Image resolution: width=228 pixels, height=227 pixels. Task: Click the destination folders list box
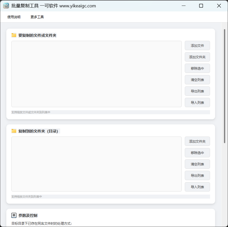97,164
